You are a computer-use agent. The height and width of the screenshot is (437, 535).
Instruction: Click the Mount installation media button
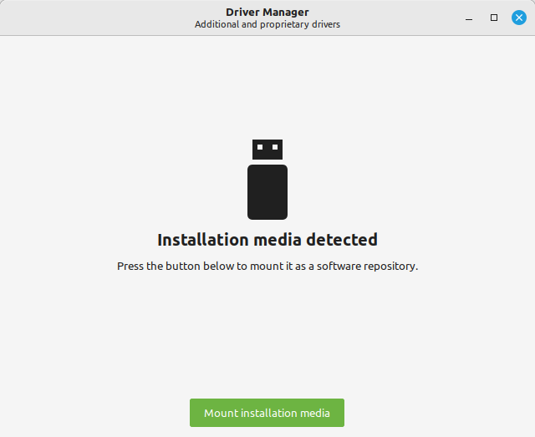[x=267, y=413]
